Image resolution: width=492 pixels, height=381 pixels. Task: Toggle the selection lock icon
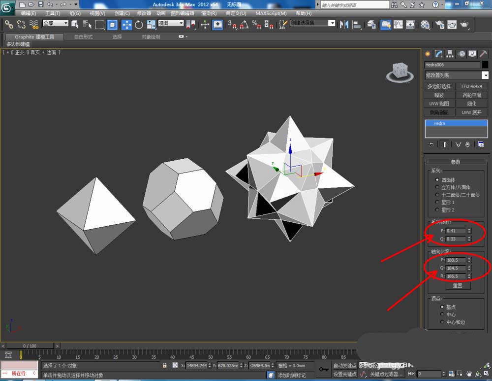(164, 366)
